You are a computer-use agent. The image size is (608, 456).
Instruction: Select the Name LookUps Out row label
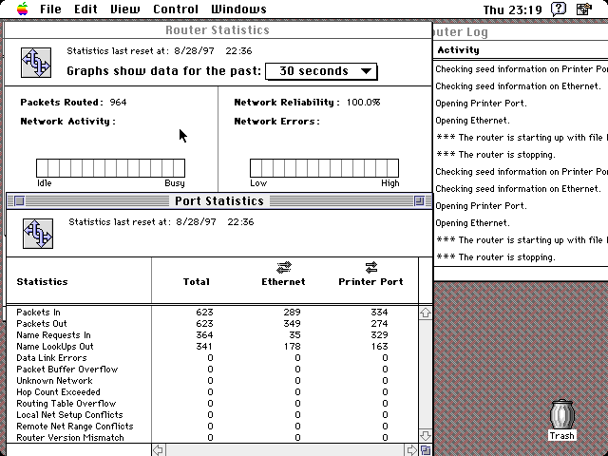click(x=55, y=346)
